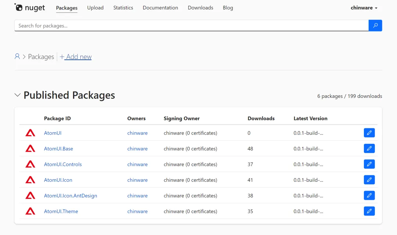The image size is (397, 235).
Task: Click the AtomUI.Icon.AntDesign red logo icon
Action: [30, 195]
